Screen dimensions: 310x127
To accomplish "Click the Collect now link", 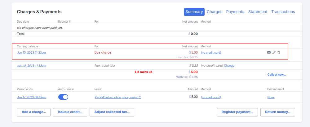I will point(276,75).
